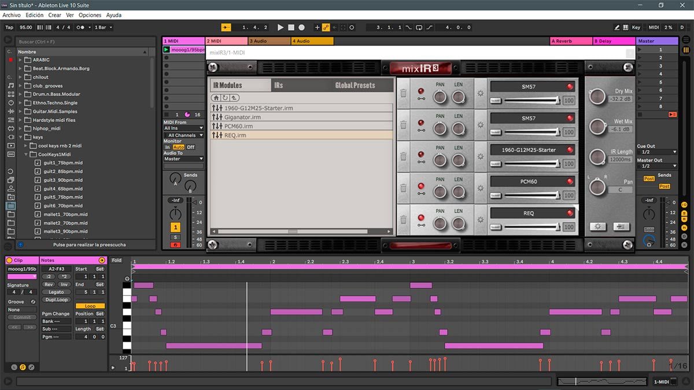This screenshot has height=390, width=694.
Task: Select the Giganator.irm file in the list
Action: point(302,117)
